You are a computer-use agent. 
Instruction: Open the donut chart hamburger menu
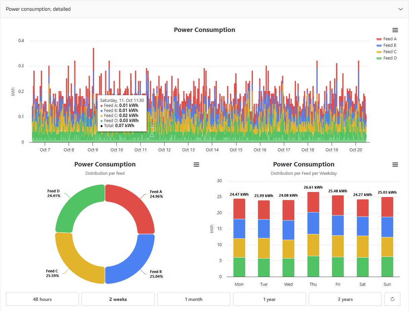pos(196,165)
